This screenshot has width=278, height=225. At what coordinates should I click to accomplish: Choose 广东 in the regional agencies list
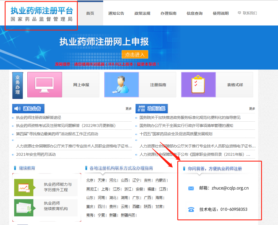(x=136, y=198)
